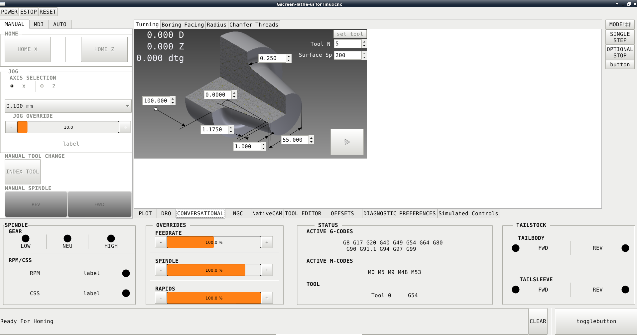637x335 pixels.
Task: Click the jog override plus button
Action: click(x=125, y=127)
